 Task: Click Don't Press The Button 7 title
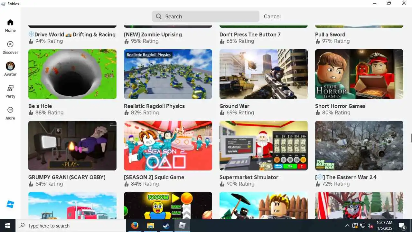pyautogui.click(x=250, y=34)
